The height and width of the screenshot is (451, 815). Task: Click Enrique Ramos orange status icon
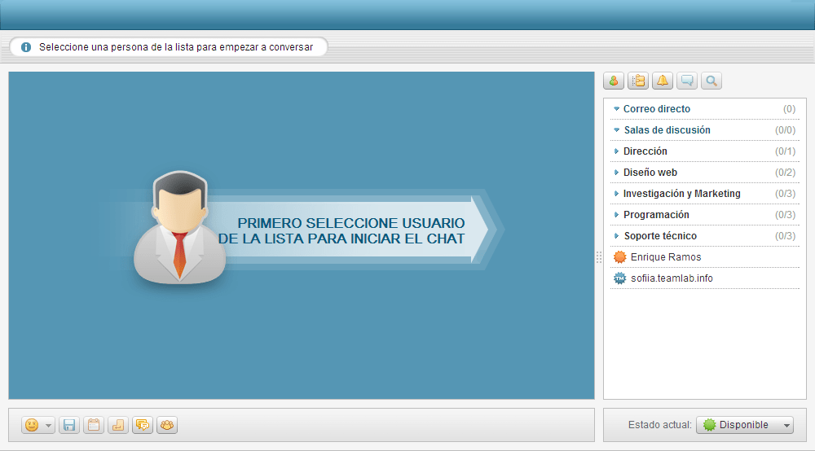coord(619,257)
